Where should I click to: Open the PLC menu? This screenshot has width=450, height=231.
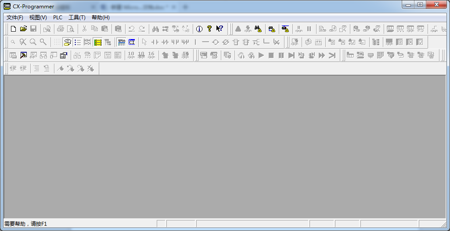58,18
